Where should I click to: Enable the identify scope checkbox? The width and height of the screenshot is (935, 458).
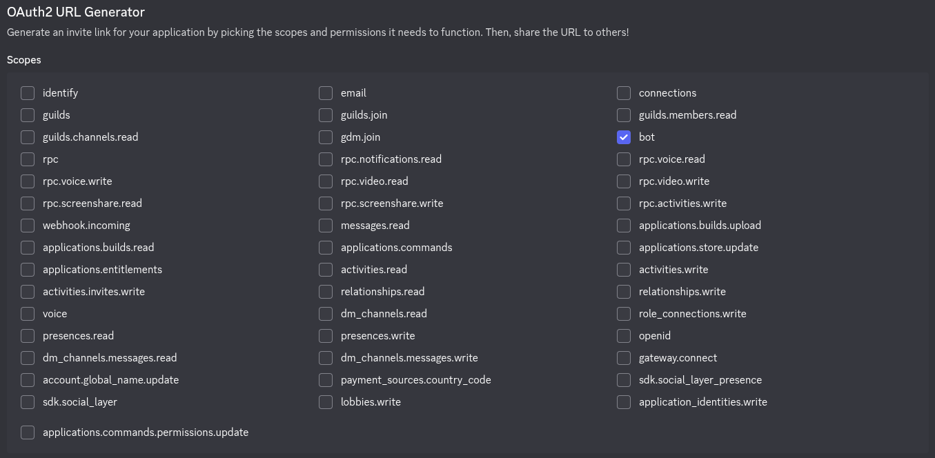[x=28, y=93]
